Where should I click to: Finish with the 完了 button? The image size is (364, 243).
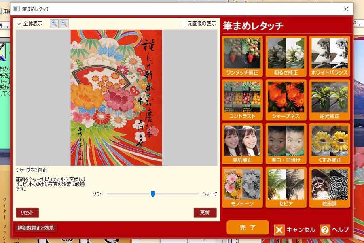248,228
